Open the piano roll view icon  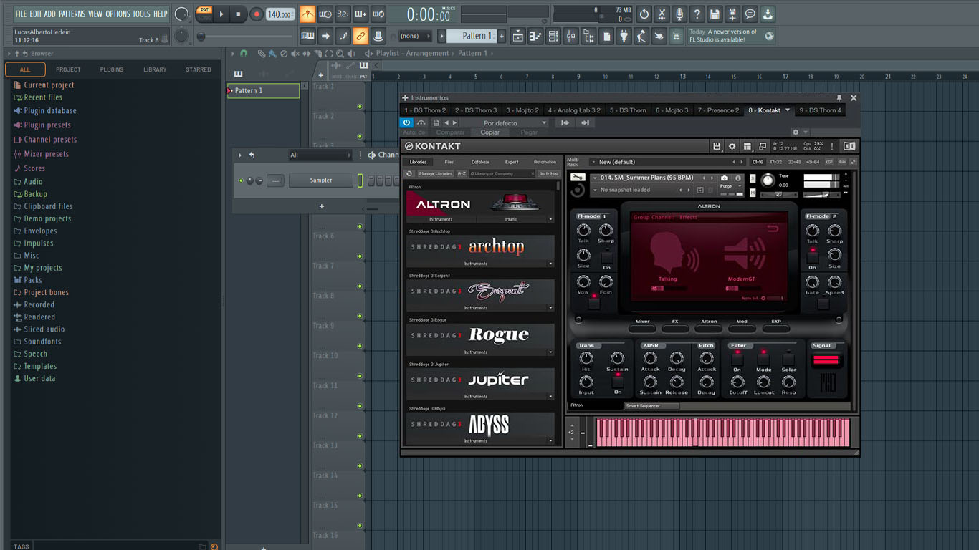coord(535,36)
